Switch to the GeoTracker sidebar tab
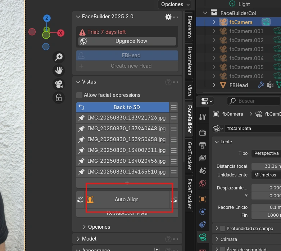The image size is (281, 251). (189, 156)
